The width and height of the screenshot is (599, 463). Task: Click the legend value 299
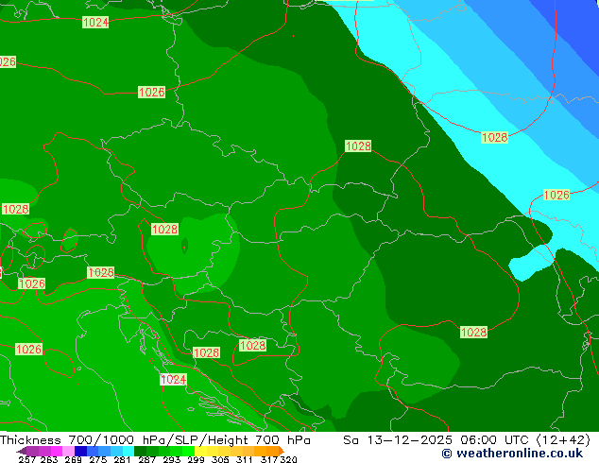(196, 459)
